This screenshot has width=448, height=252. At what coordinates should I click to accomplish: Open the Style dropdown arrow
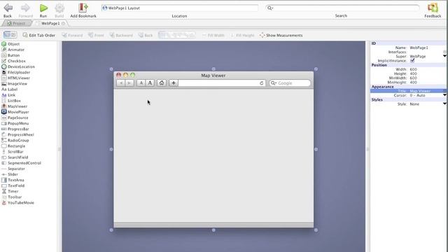pyautogui.click(x=444, y=104)
